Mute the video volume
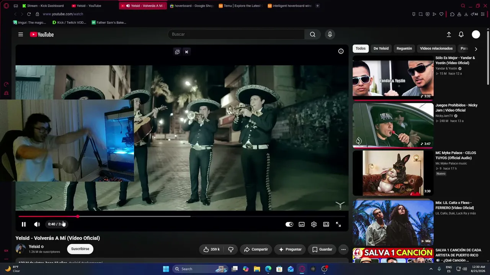The width and height of the screenshot is (490, 275). click(x=37, y=224)
